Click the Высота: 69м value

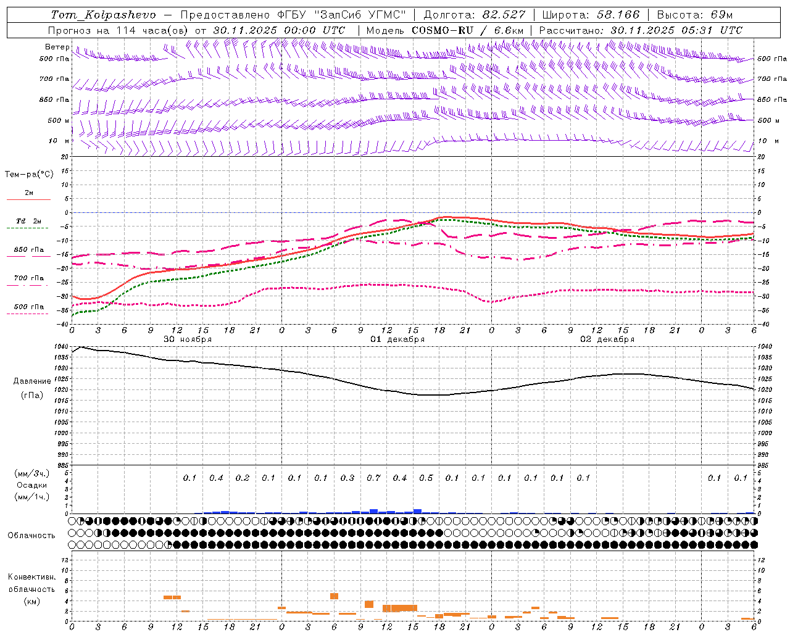pyautogui.click(x=694, y=15)
